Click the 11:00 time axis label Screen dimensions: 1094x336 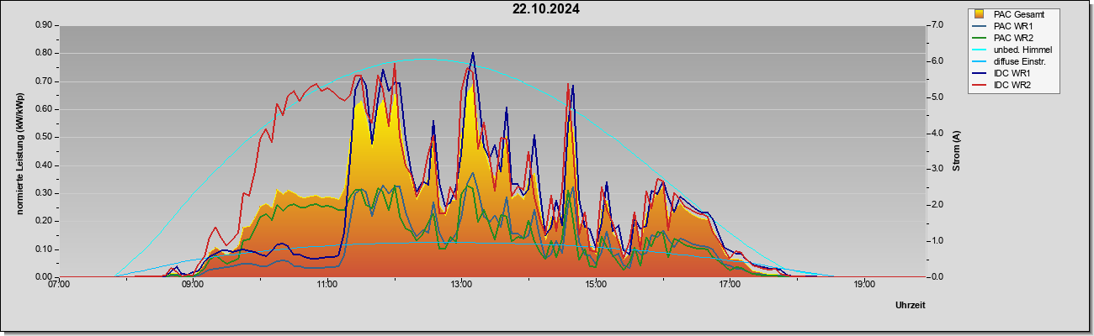pos(327,284)
